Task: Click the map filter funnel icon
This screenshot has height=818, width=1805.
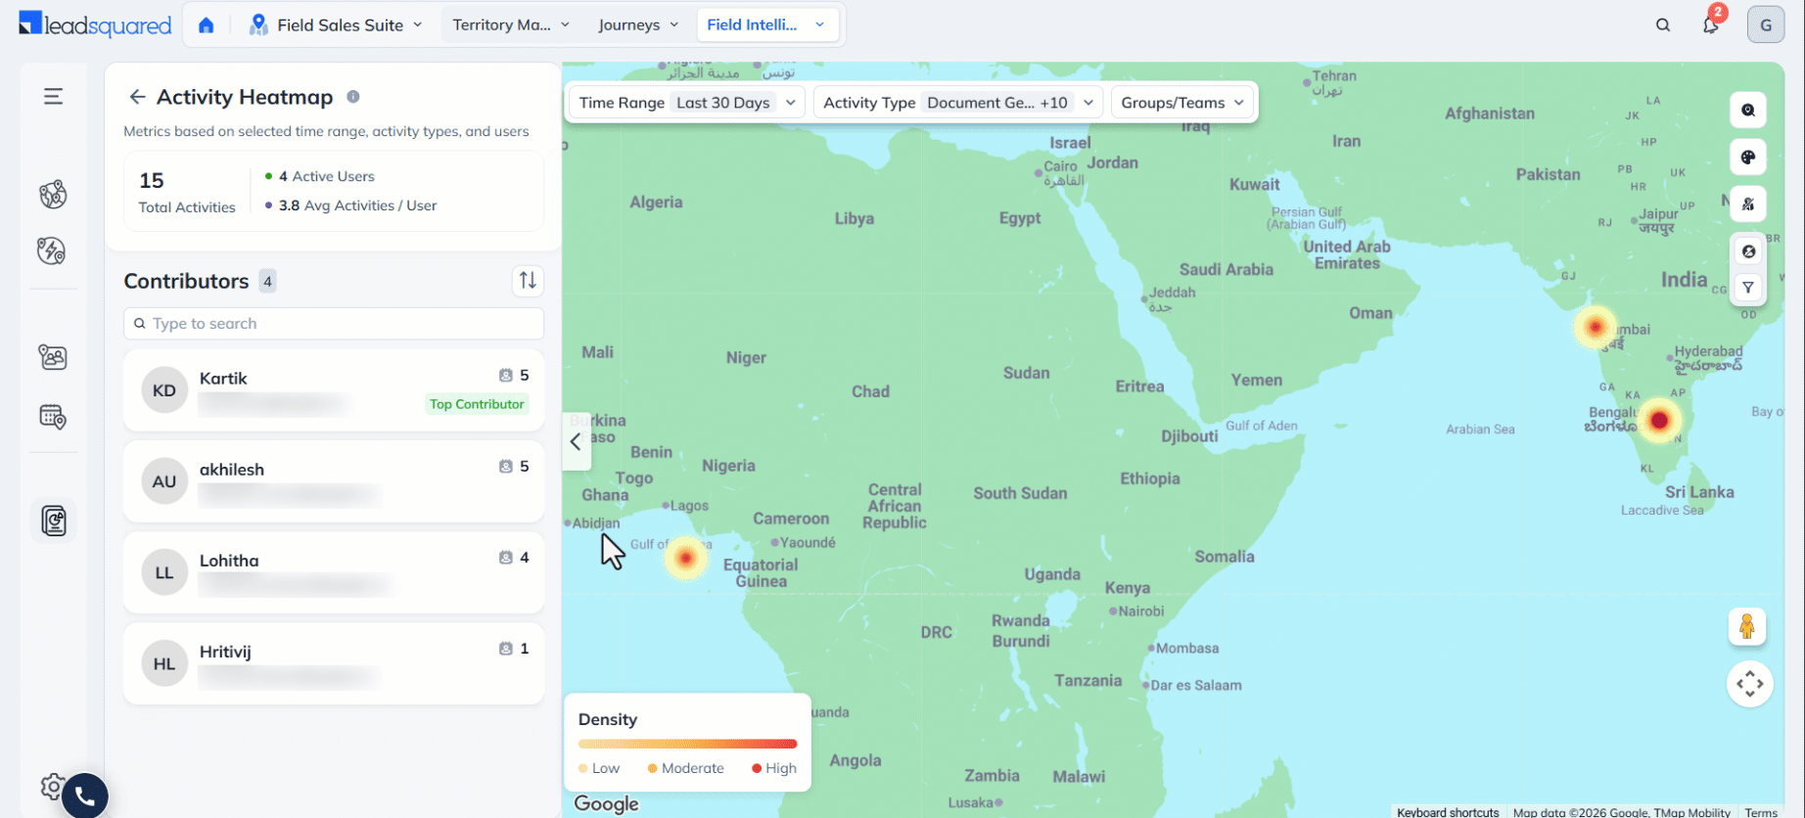Action: (1748, 288)
